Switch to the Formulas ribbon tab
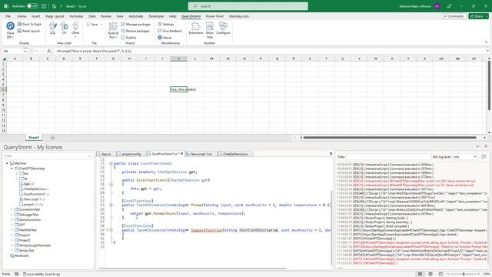492x277 pixels. 76,16
